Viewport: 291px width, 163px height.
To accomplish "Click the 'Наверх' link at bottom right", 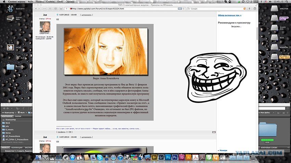I will tap(223, 150).
